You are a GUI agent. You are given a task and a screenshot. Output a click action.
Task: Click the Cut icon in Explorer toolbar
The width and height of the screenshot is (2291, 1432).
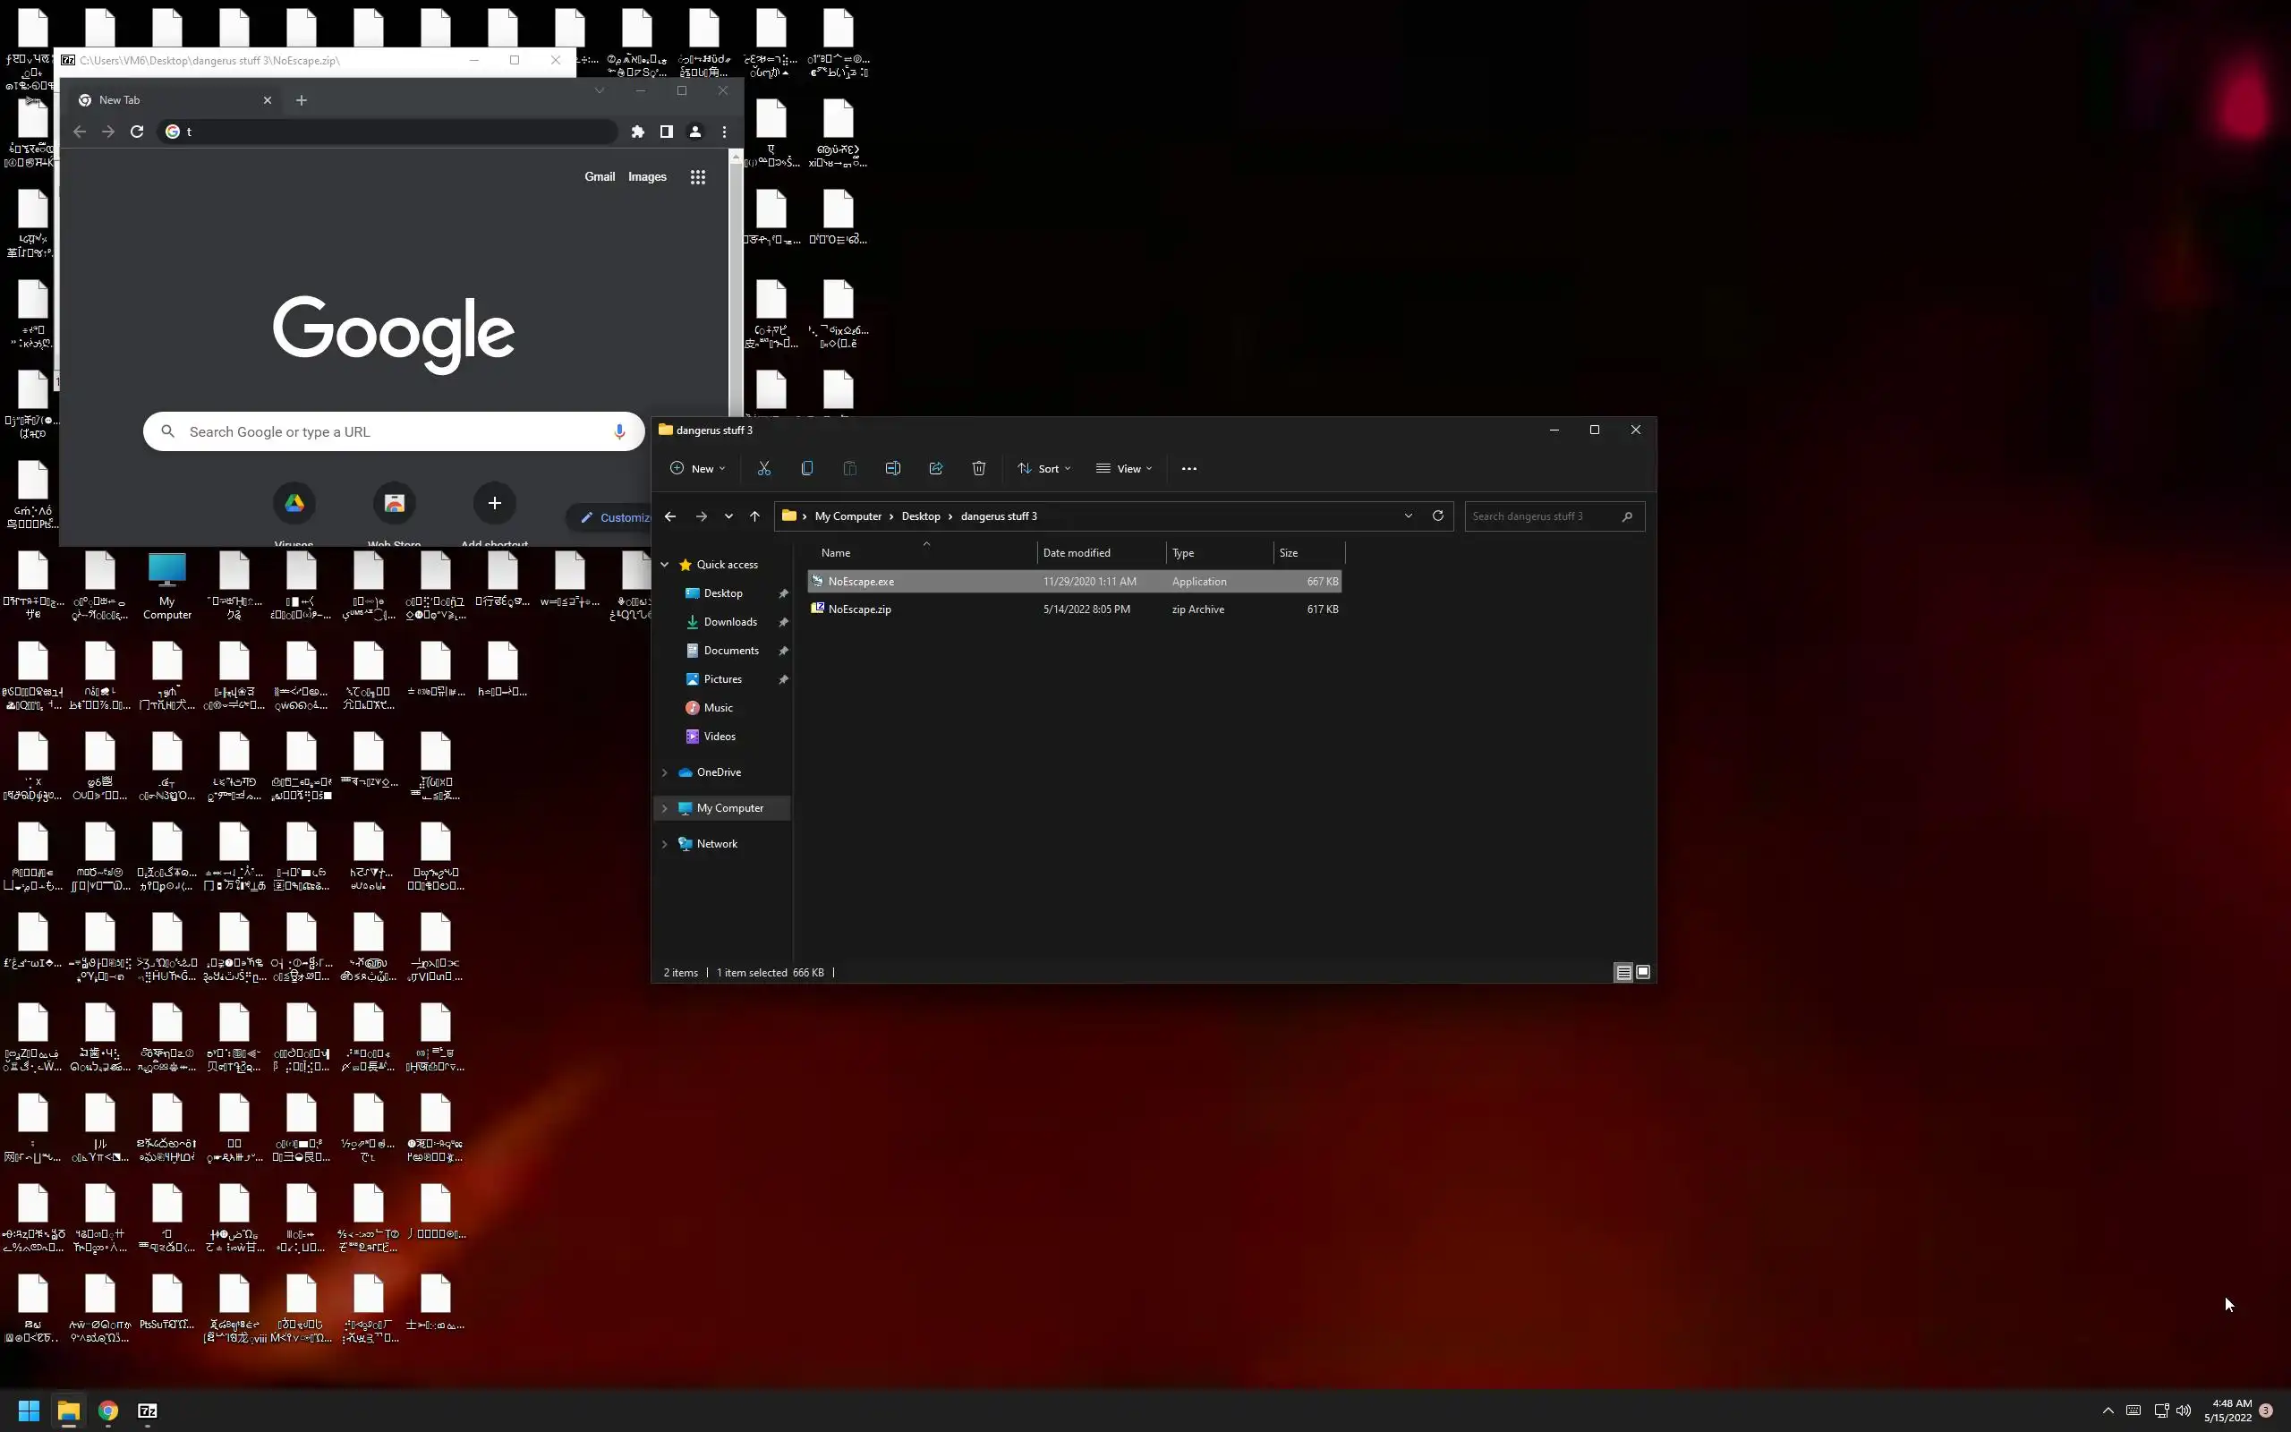[x=764, y=469]
